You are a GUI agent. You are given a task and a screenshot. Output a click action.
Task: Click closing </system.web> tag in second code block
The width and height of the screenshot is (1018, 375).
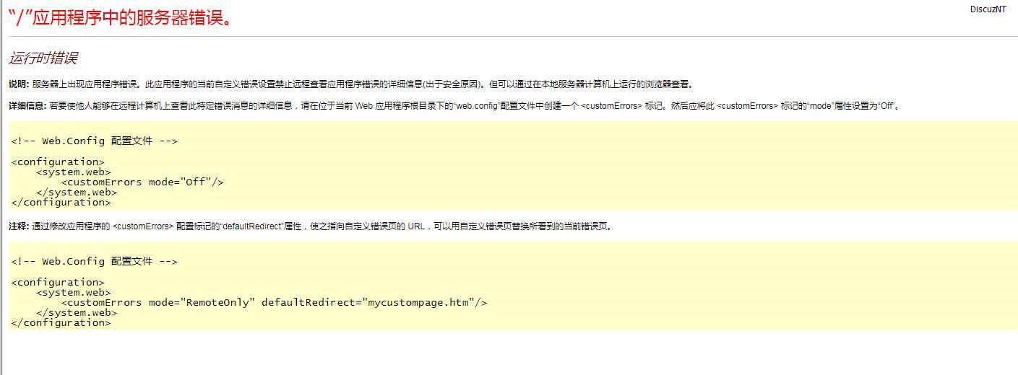coord(77,312)
